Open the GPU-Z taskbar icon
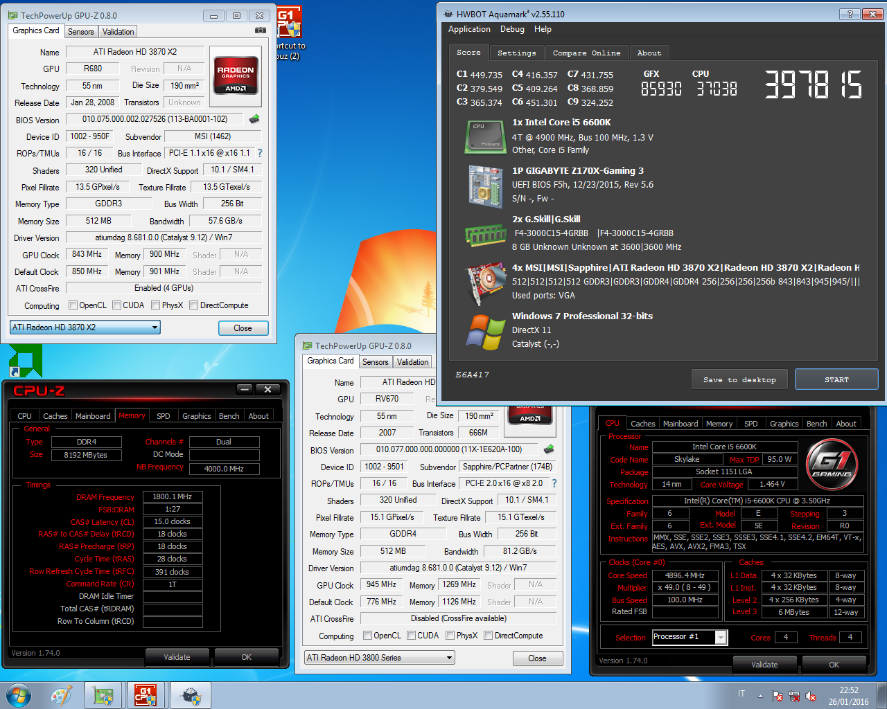The image size is (887, 709). 103,695
